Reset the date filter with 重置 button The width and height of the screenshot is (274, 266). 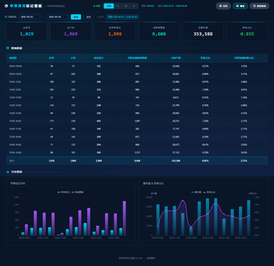89,17
